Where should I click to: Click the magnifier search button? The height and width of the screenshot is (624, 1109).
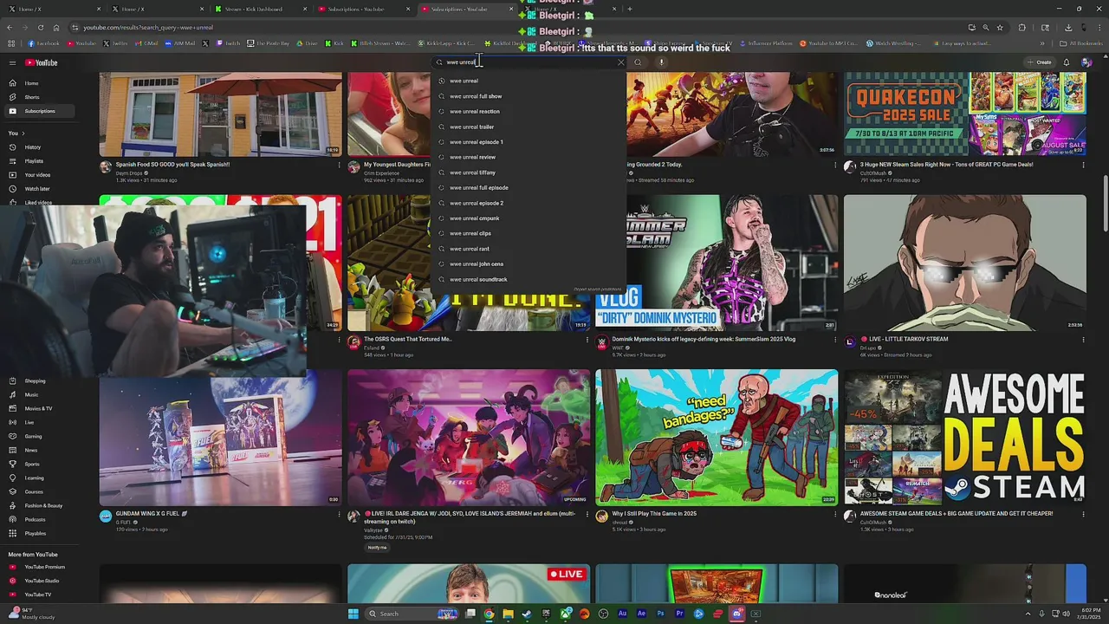(x=638, y=62)
